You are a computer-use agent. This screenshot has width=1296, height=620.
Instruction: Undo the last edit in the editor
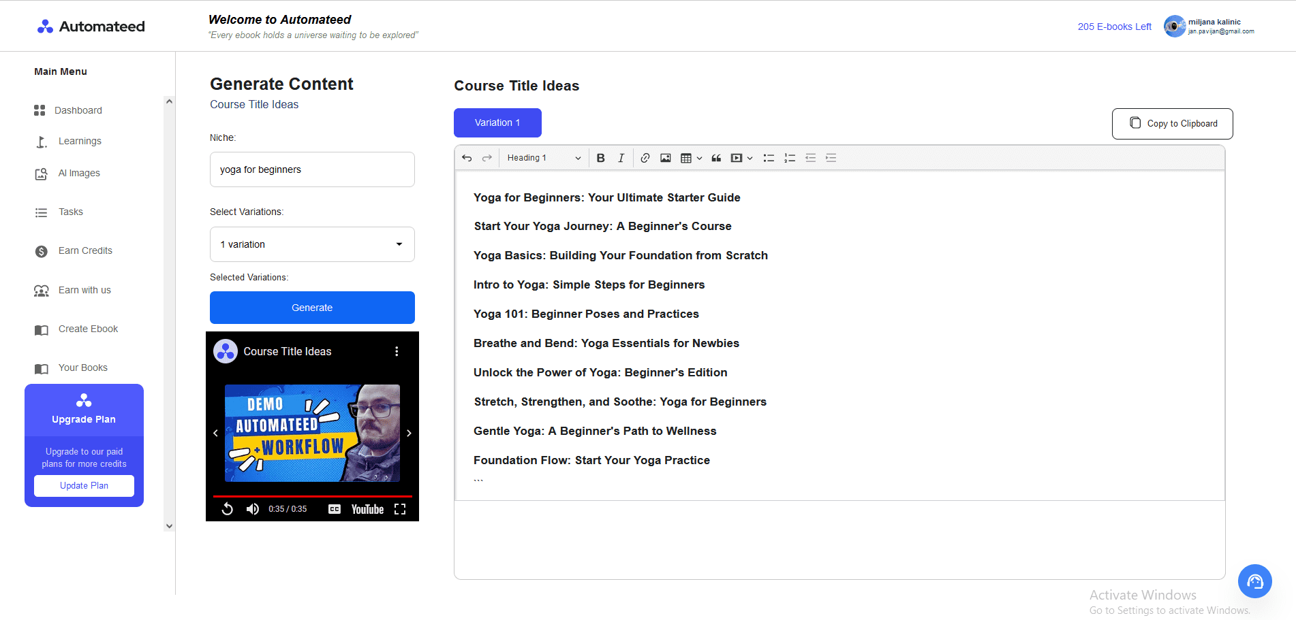pyautogui.click(x=467, y=157)
